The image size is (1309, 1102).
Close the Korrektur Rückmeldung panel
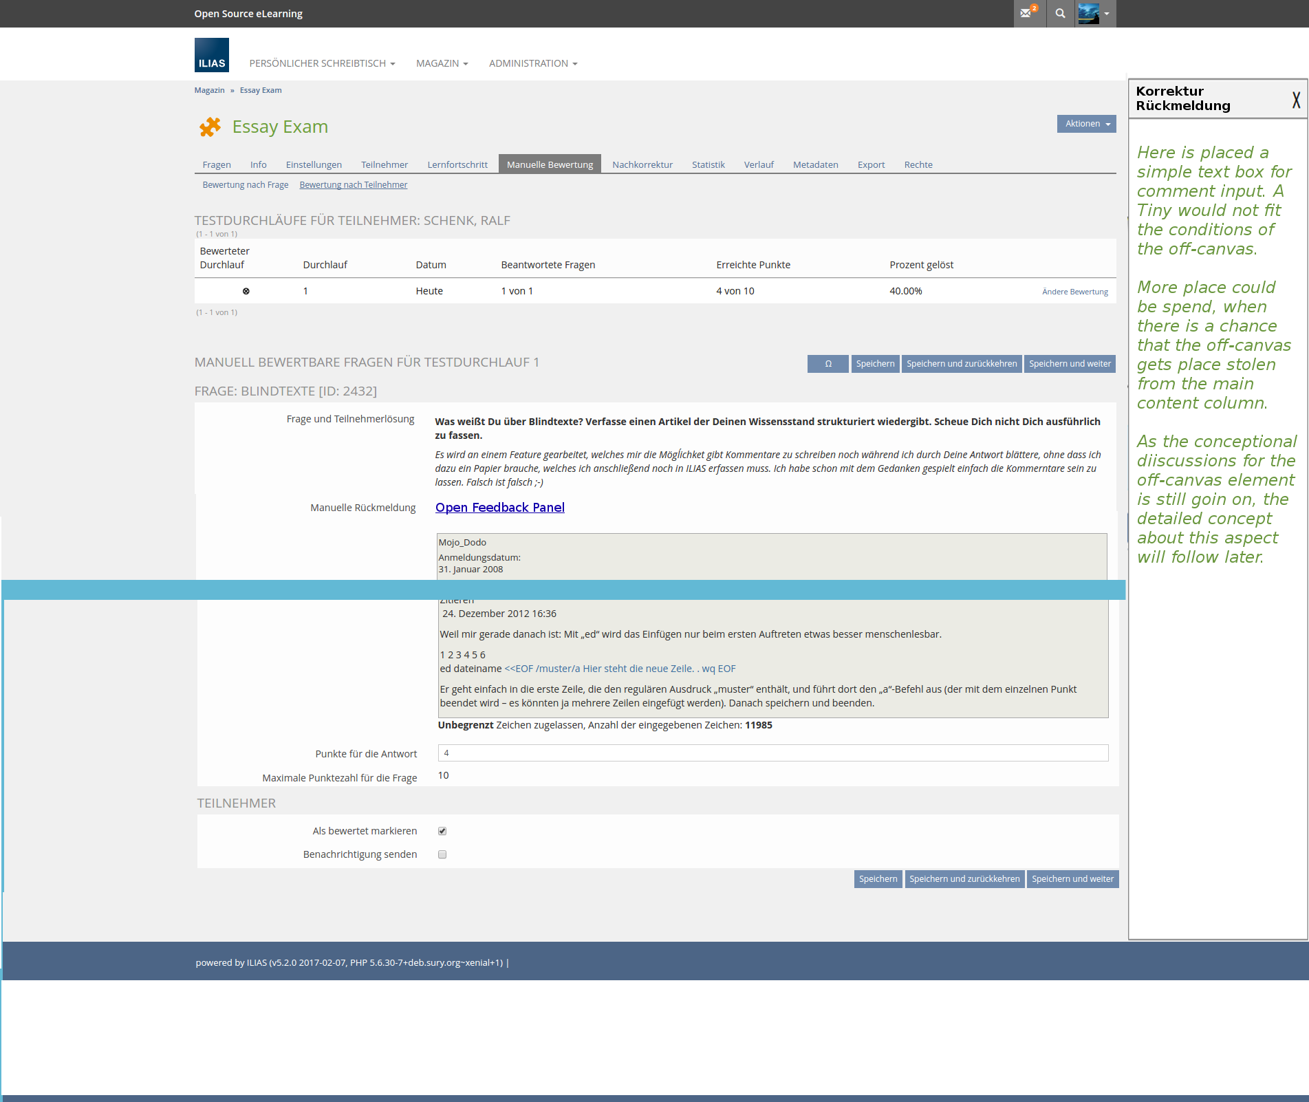point(1295,100)
